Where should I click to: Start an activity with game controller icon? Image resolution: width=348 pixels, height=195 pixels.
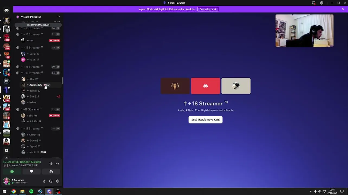pyautogui.click(x=51, y=171)
